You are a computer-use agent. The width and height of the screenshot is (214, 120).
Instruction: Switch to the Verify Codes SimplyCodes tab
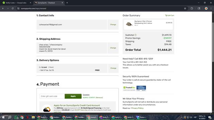(16, 3)
